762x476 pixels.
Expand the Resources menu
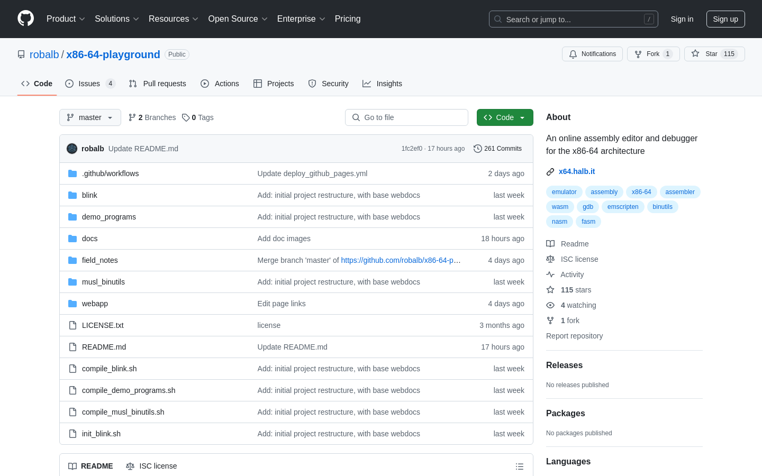174,19
